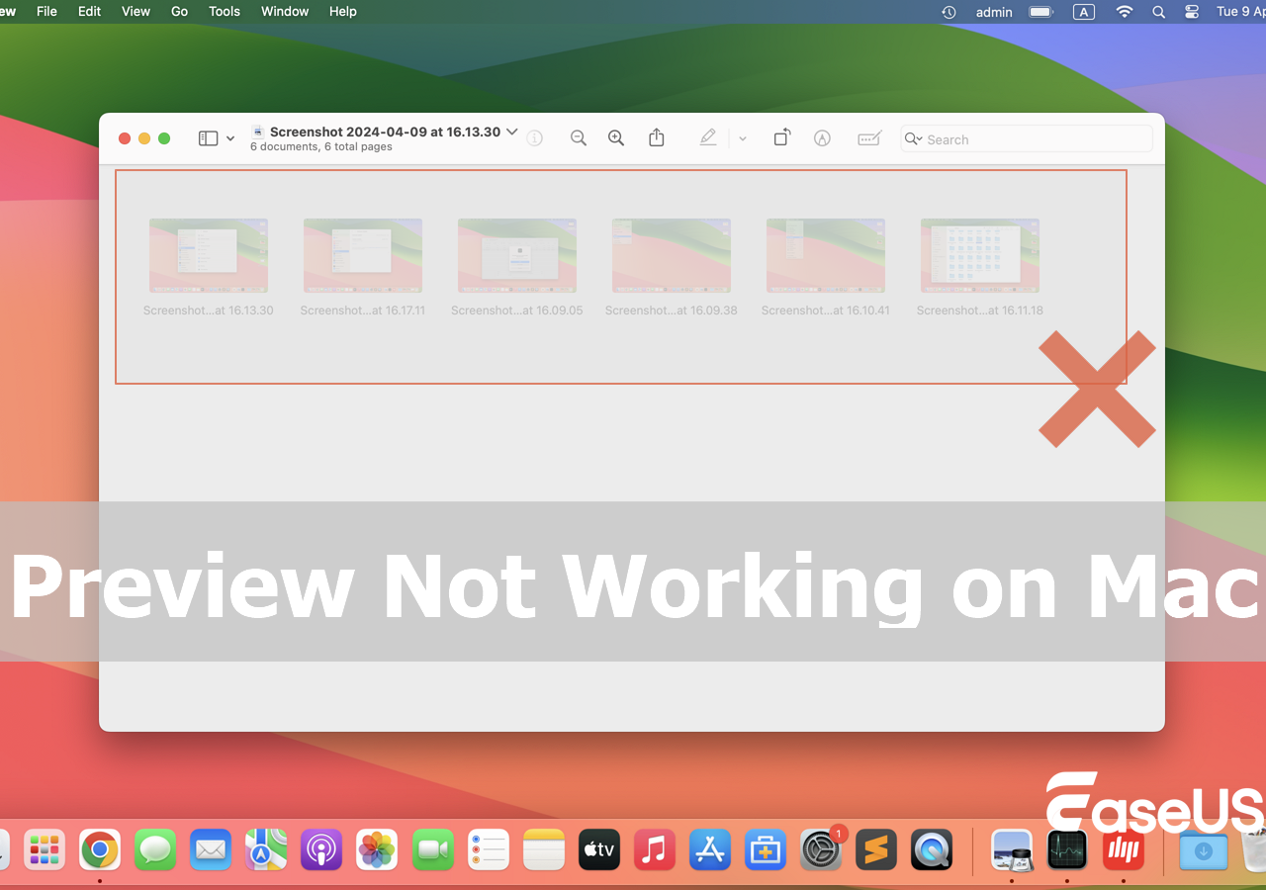
Task: Toggle the sidebar view control
Action: (x=207, y=137)
